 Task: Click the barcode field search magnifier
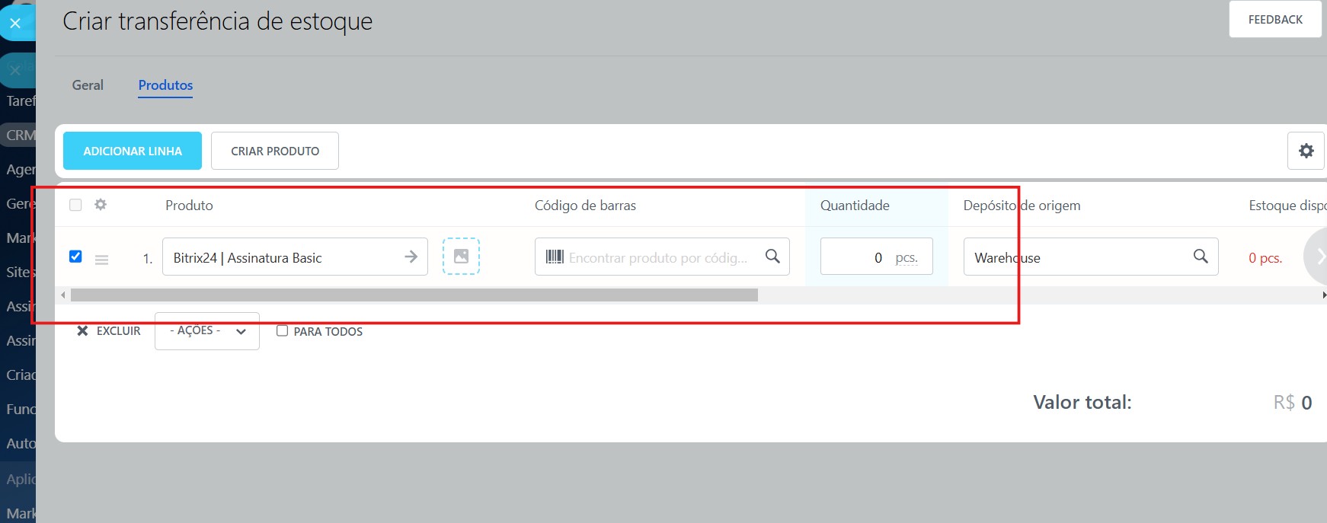pos(772,257)
